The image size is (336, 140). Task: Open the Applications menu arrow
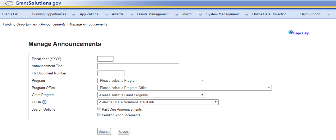[x=106, y=15]
